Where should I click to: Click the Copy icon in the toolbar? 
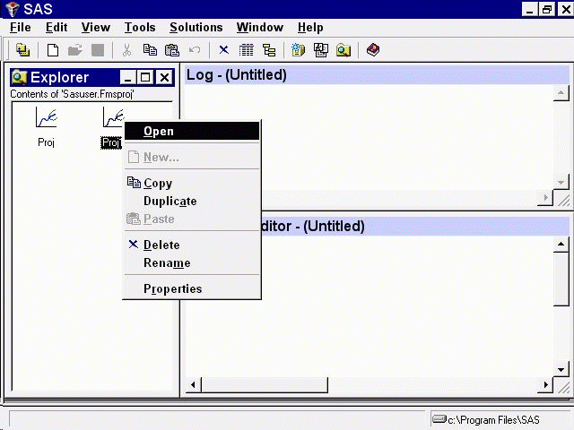point(150,50)
